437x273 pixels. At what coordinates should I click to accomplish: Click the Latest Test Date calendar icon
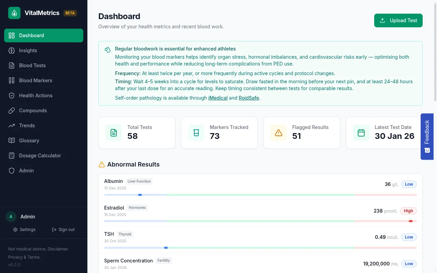pos(361,133)
